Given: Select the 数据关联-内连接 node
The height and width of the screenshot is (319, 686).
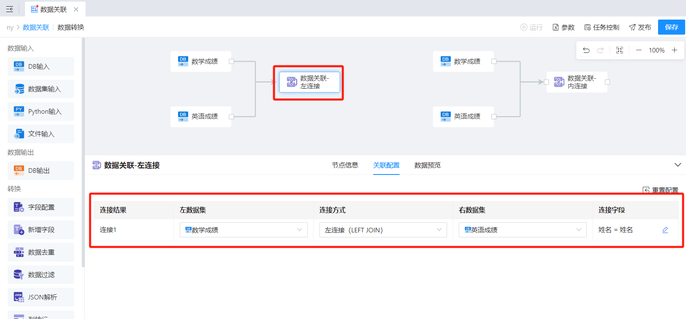Looking at the screenshot, I should pos(577,82).
